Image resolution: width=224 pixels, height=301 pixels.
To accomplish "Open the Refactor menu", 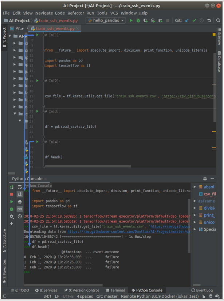I will [75, 13].
